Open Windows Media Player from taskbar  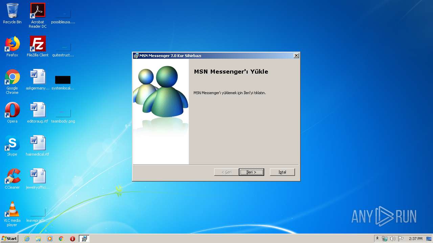[x=50, y=239]
